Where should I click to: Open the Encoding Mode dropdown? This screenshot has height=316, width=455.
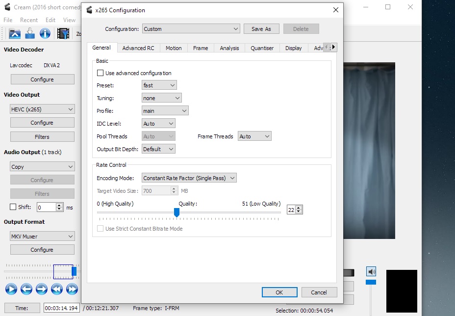pyautogui.click(x=189, y=178)
